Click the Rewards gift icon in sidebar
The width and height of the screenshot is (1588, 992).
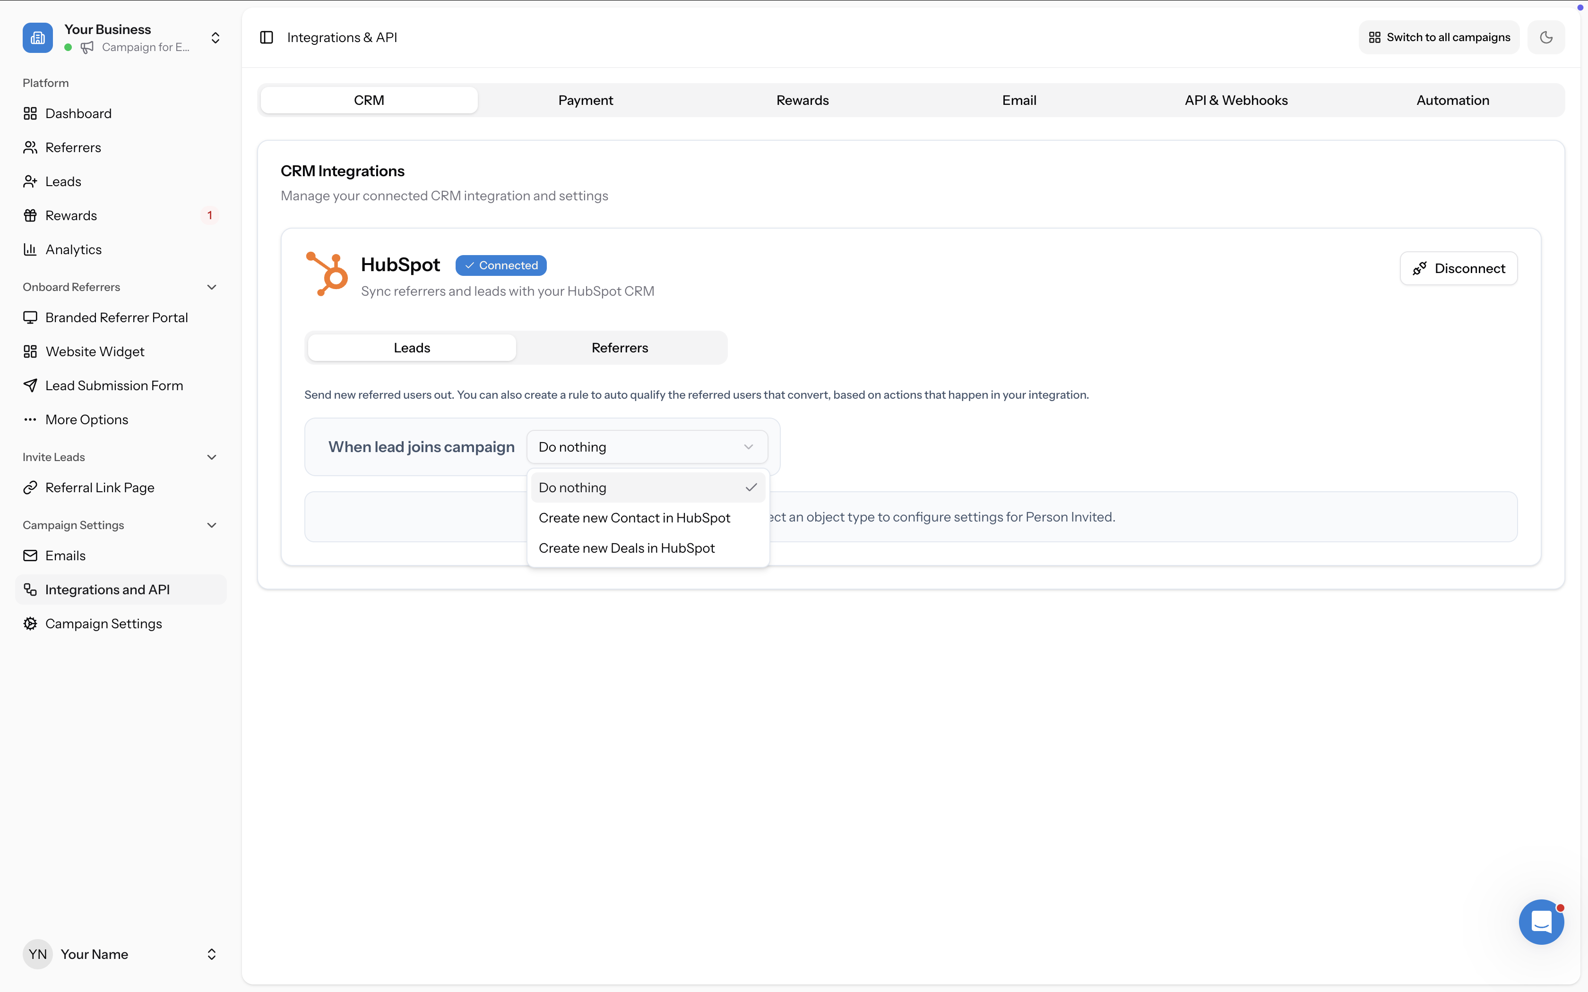[x=30, y=214]
